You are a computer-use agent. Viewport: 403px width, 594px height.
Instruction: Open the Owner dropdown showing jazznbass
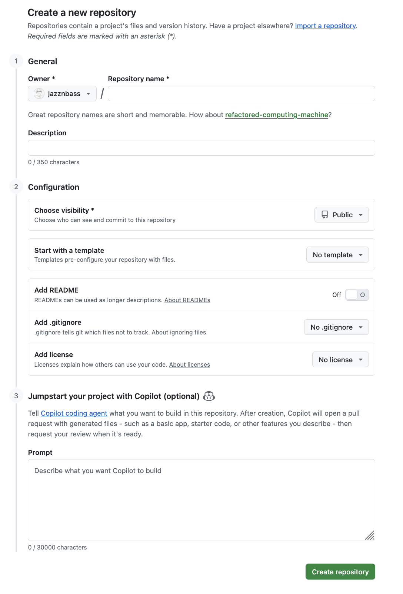pyautogui.click(x=62, y=93)
